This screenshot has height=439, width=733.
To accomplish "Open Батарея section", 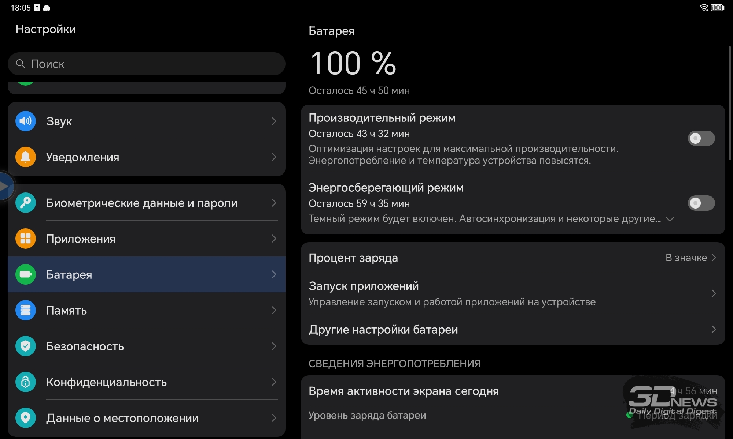I will (x=146, y=274).
